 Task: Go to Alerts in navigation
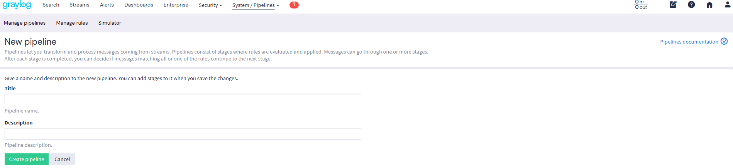coord(107,5)
